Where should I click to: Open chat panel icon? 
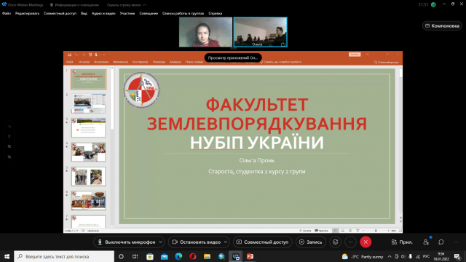441,242
